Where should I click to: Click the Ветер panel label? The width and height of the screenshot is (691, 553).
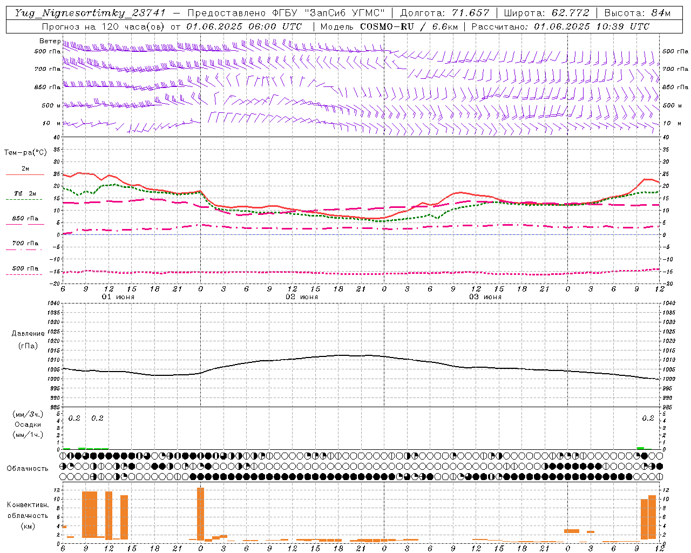coord(50,41)
